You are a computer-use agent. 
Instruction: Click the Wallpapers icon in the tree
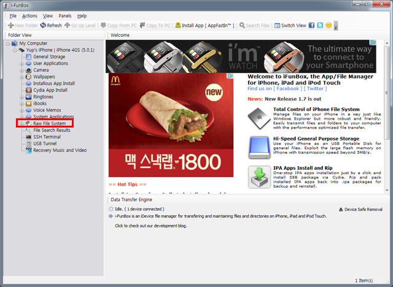click(29, 77)
